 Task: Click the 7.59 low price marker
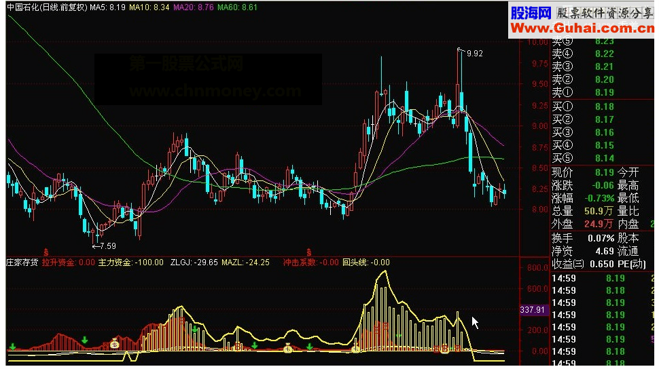[x=108, y=246]
